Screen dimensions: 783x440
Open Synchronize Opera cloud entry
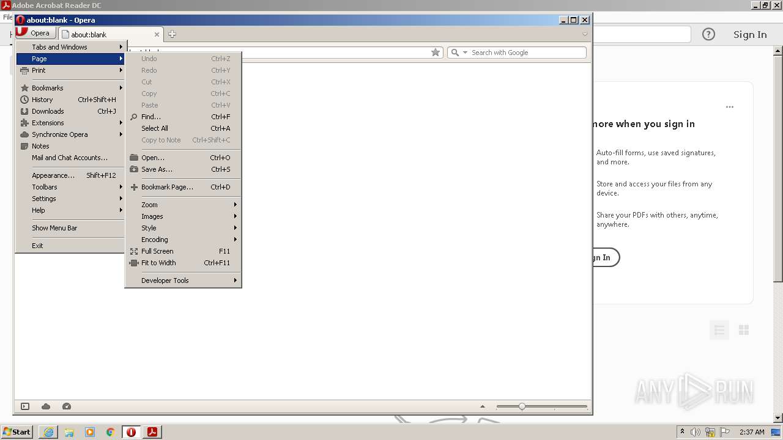coord(71,134)
